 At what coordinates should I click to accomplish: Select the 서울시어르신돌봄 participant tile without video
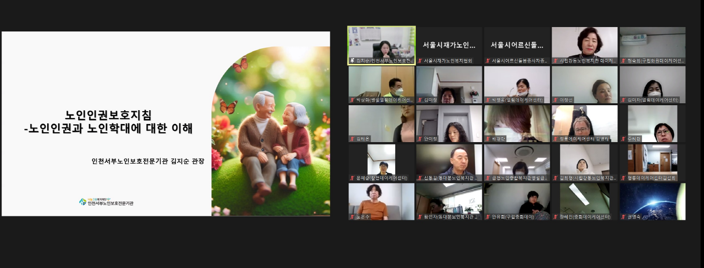[517, 45]
